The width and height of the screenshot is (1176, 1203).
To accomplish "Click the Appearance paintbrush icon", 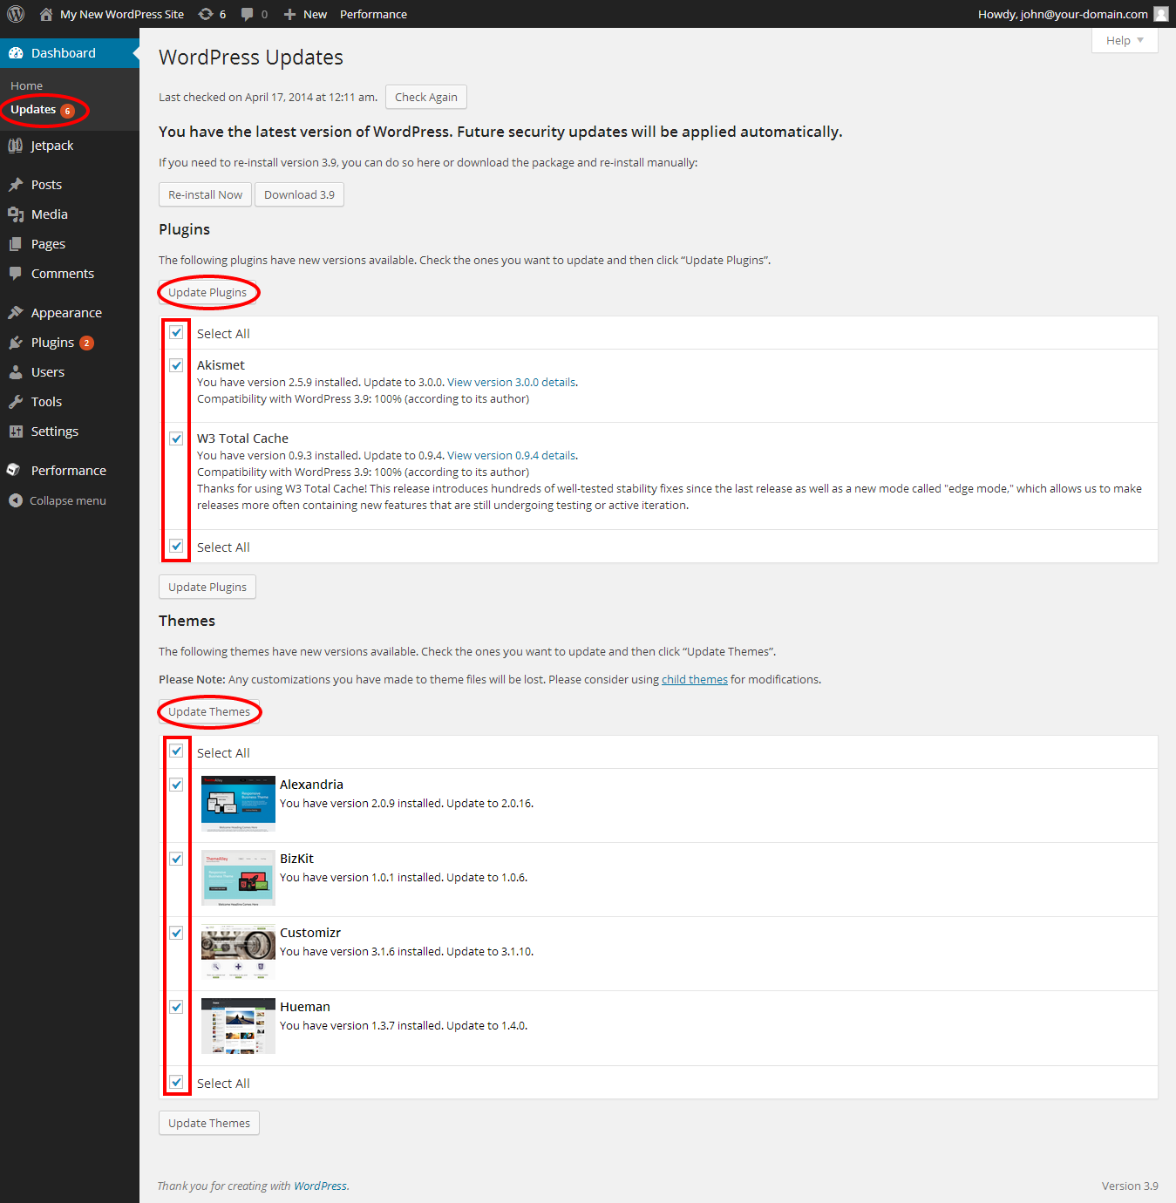I will tap(16, 313).
